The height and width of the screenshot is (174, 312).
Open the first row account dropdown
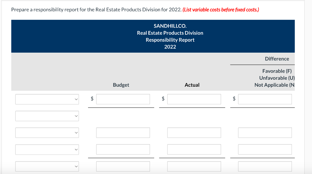47,99
